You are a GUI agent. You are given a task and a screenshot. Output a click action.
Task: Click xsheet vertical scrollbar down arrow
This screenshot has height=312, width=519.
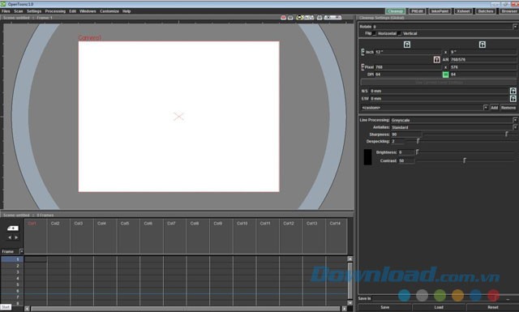point(350,303)
